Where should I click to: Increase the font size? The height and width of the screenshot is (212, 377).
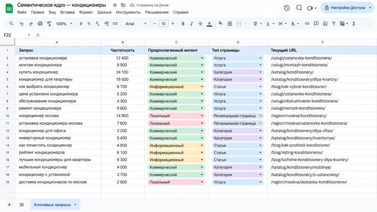pyautogui.click(x=173, y=24)
